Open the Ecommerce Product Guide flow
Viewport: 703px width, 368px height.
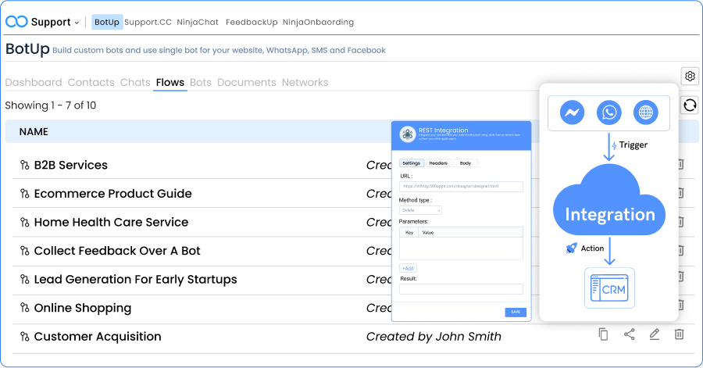click(112, 194)
